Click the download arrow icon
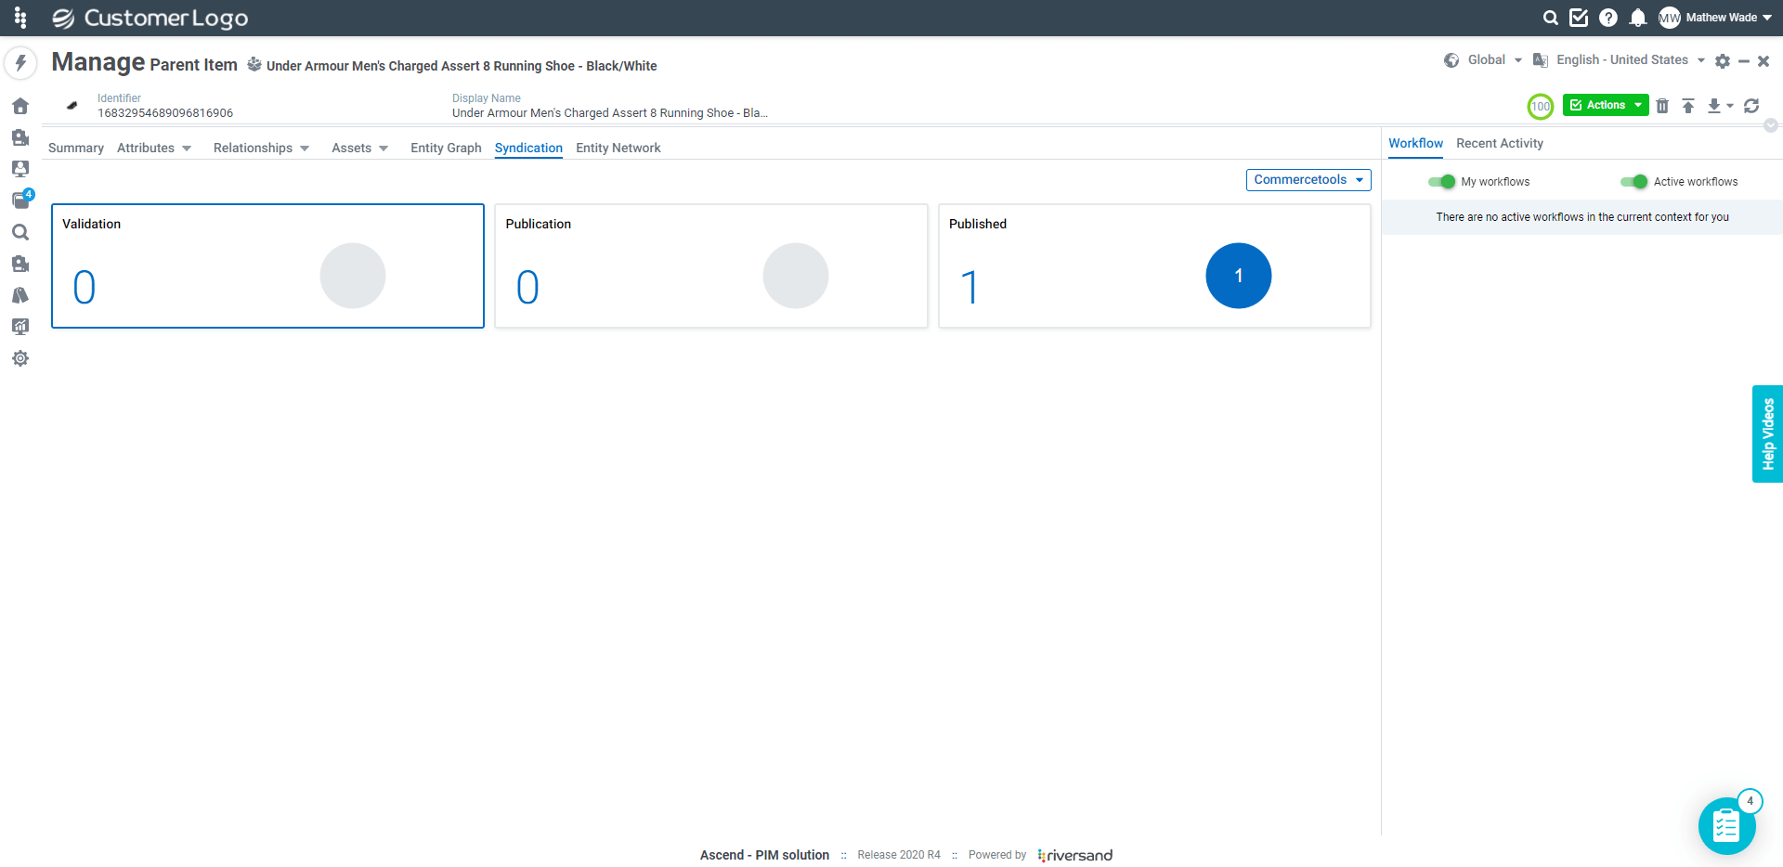This screenshot has height=867, width=1783. coord(1714,106)
